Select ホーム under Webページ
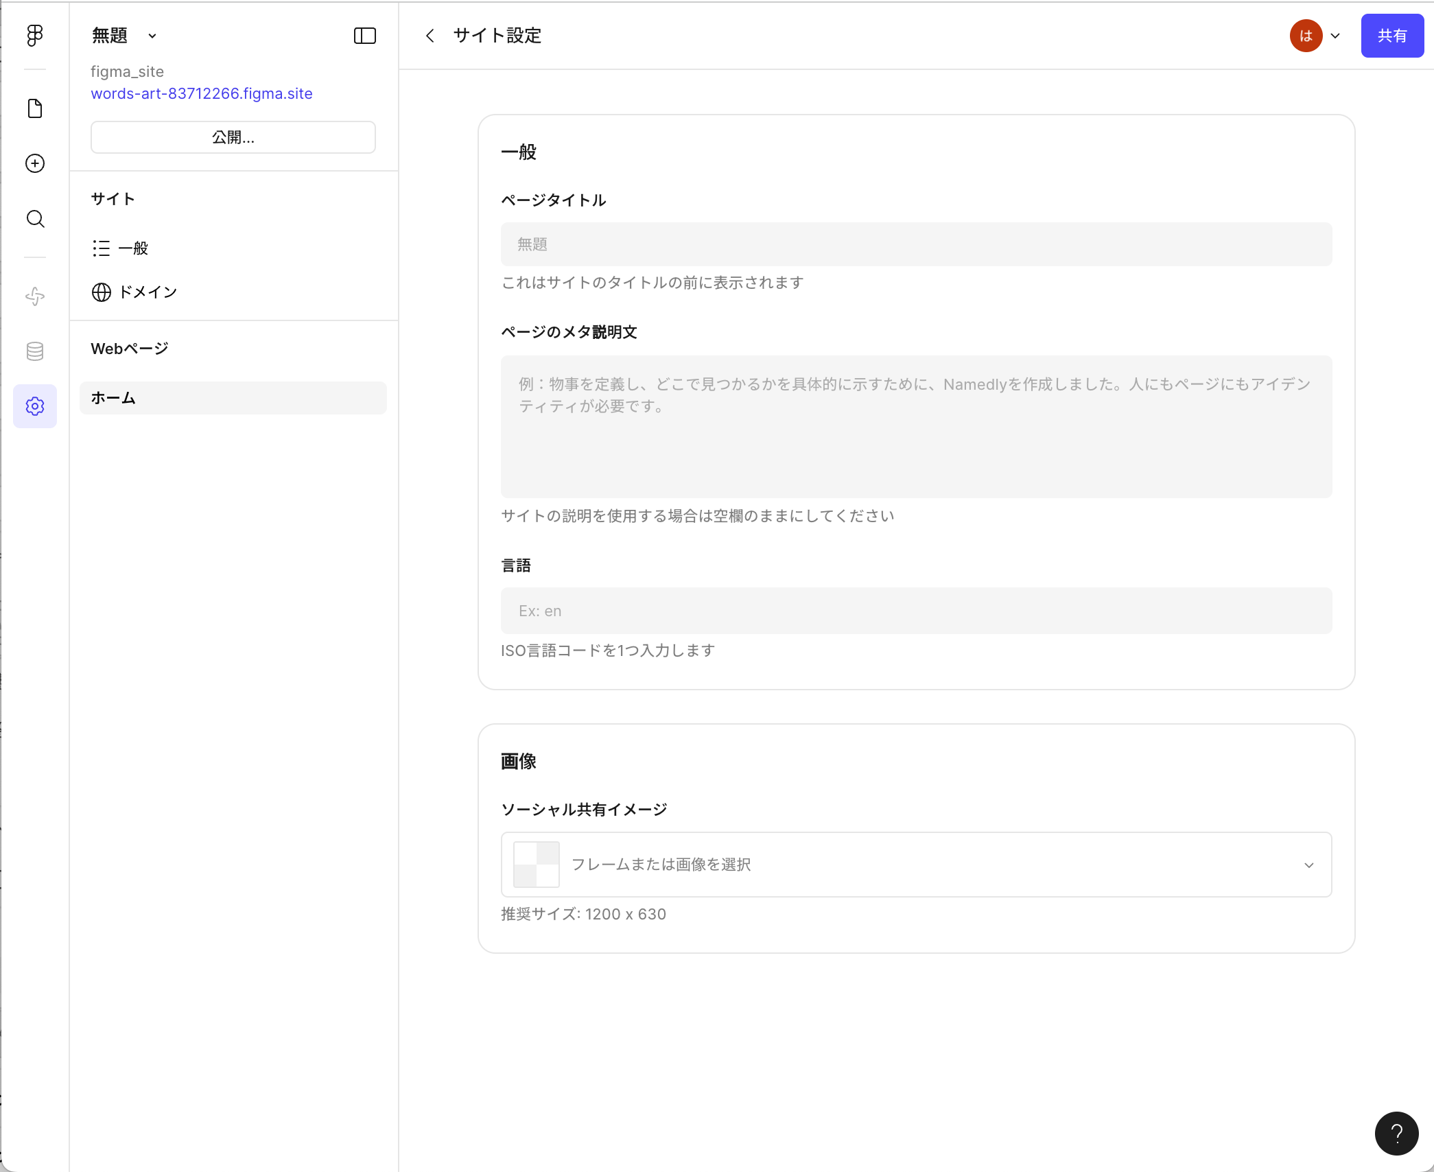Screen dimensions: 1434x1172 coord(113,397)
